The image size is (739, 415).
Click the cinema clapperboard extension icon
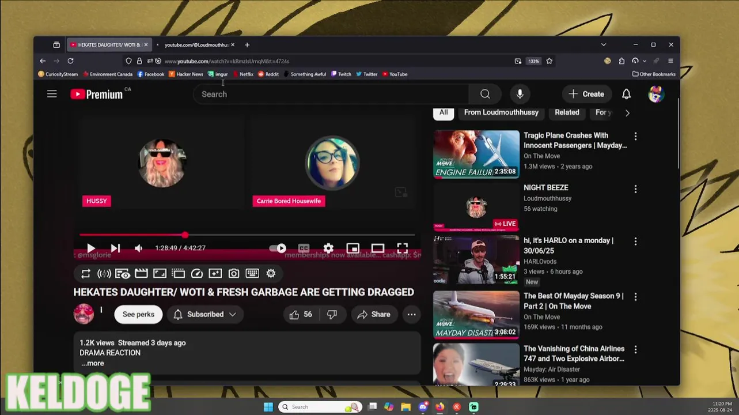coord(141,274)
